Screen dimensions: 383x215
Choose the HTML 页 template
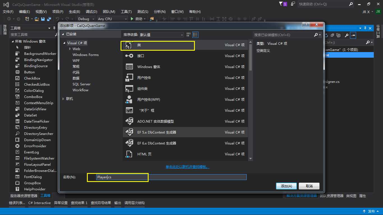(185, 154)
